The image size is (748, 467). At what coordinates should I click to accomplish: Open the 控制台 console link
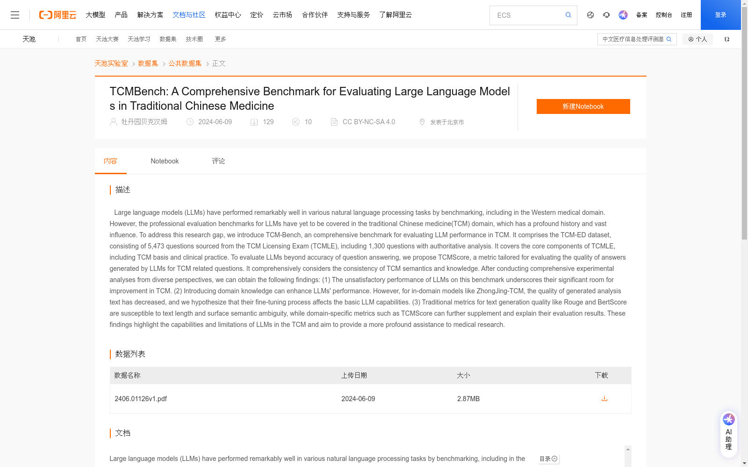point(664,15)
